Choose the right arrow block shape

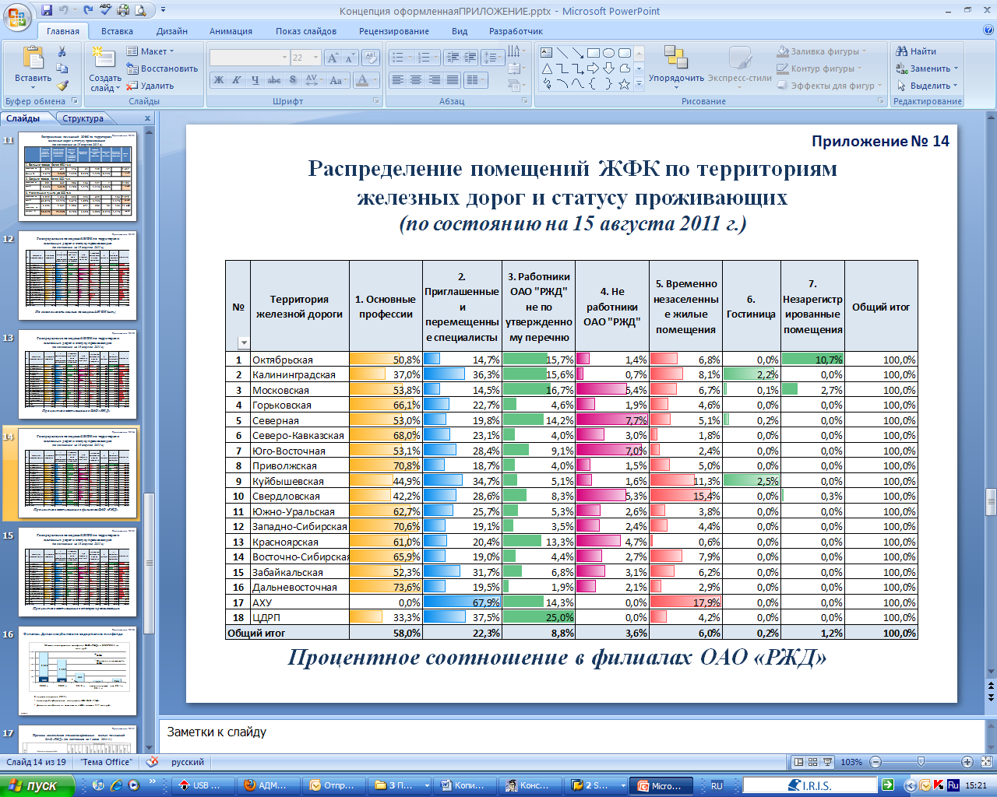point(594,68)
